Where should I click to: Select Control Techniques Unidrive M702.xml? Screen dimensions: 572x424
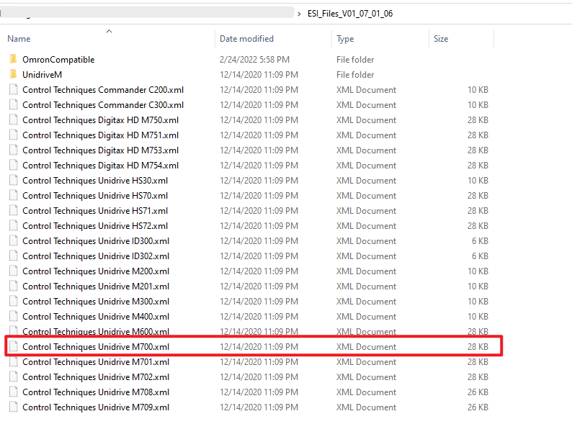(96, 377)
